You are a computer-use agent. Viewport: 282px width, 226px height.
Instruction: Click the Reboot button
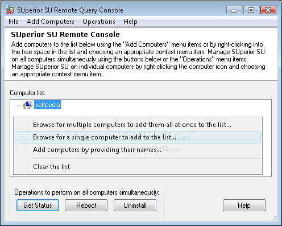point(86,205)
